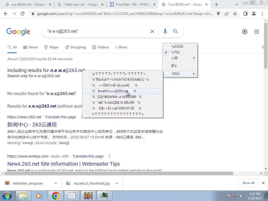This screenshot has height=201, width=268.
Task: Open a new browser tab
Action: pos(216,5)
